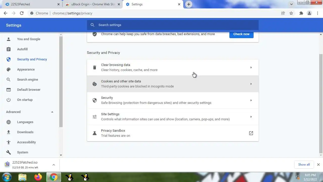
Task: Open Autofill settings section
Action: [x=22, y=49]
